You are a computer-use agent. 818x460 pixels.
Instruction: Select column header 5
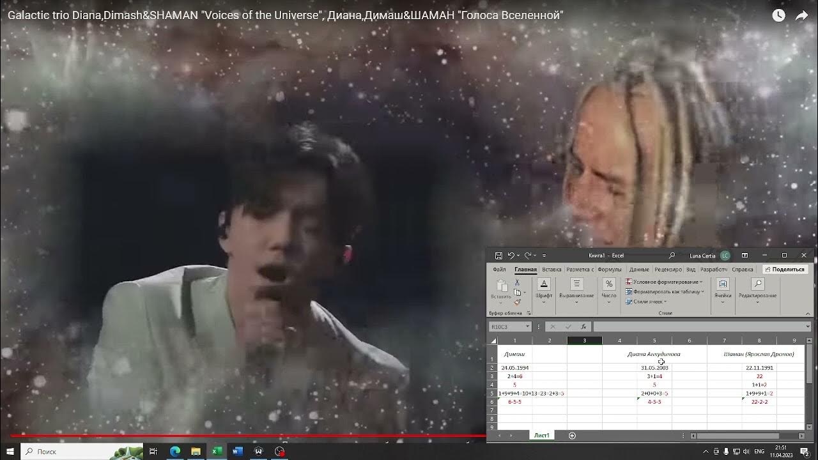pos(654,341)
